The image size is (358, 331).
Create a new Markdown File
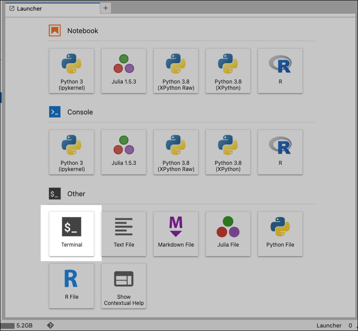click(175, 233)
